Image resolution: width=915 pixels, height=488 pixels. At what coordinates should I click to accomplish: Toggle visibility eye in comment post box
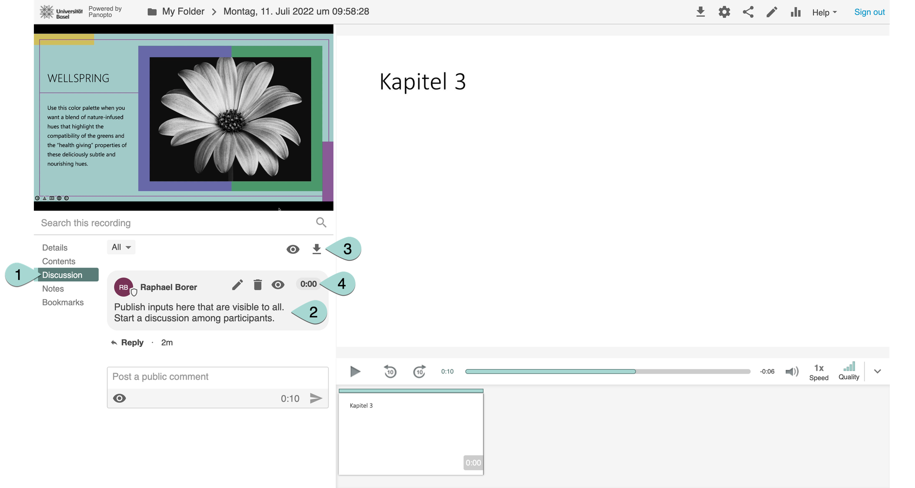120,398
